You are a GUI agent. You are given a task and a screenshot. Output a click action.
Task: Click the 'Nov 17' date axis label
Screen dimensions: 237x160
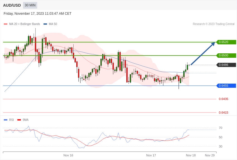(x=151, y=155)
